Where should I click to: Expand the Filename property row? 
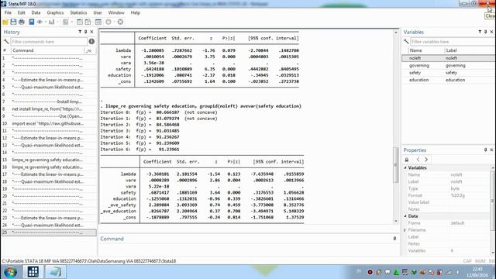[405, 230]
